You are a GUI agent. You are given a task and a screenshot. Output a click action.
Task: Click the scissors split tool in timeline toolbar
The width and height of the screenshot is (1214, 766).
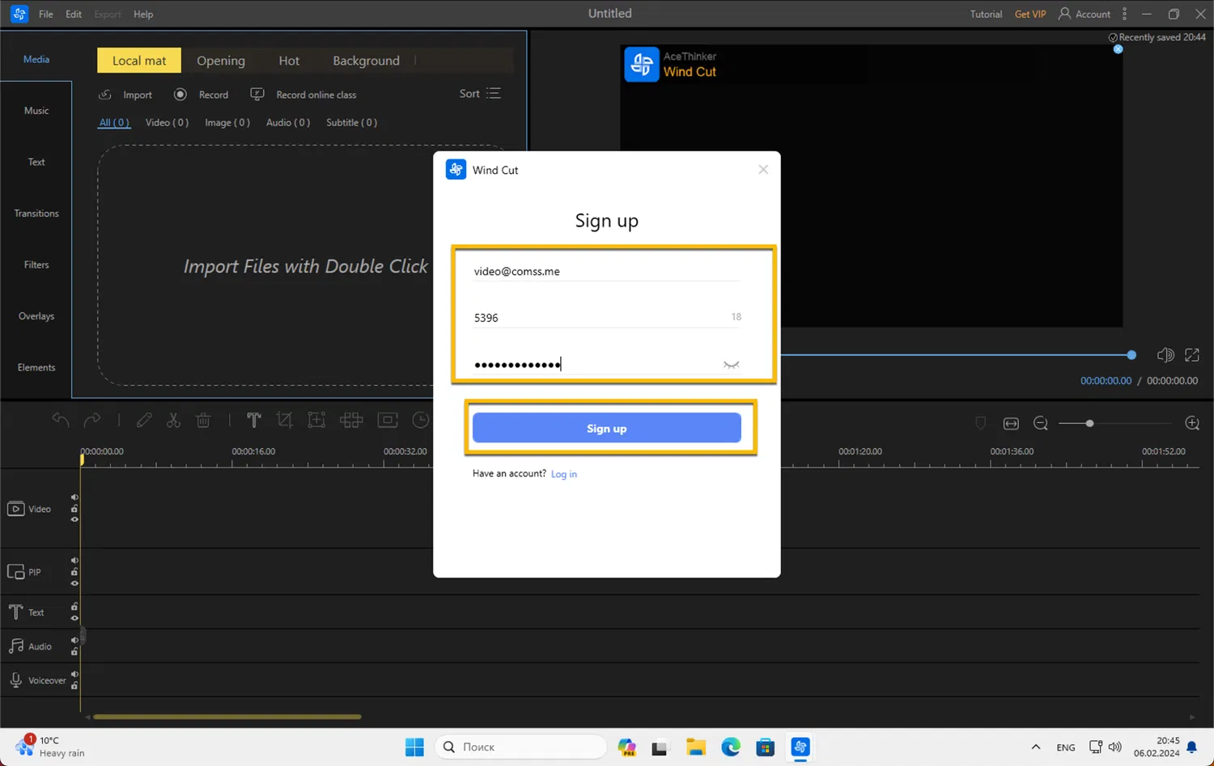tap(173, 421)
